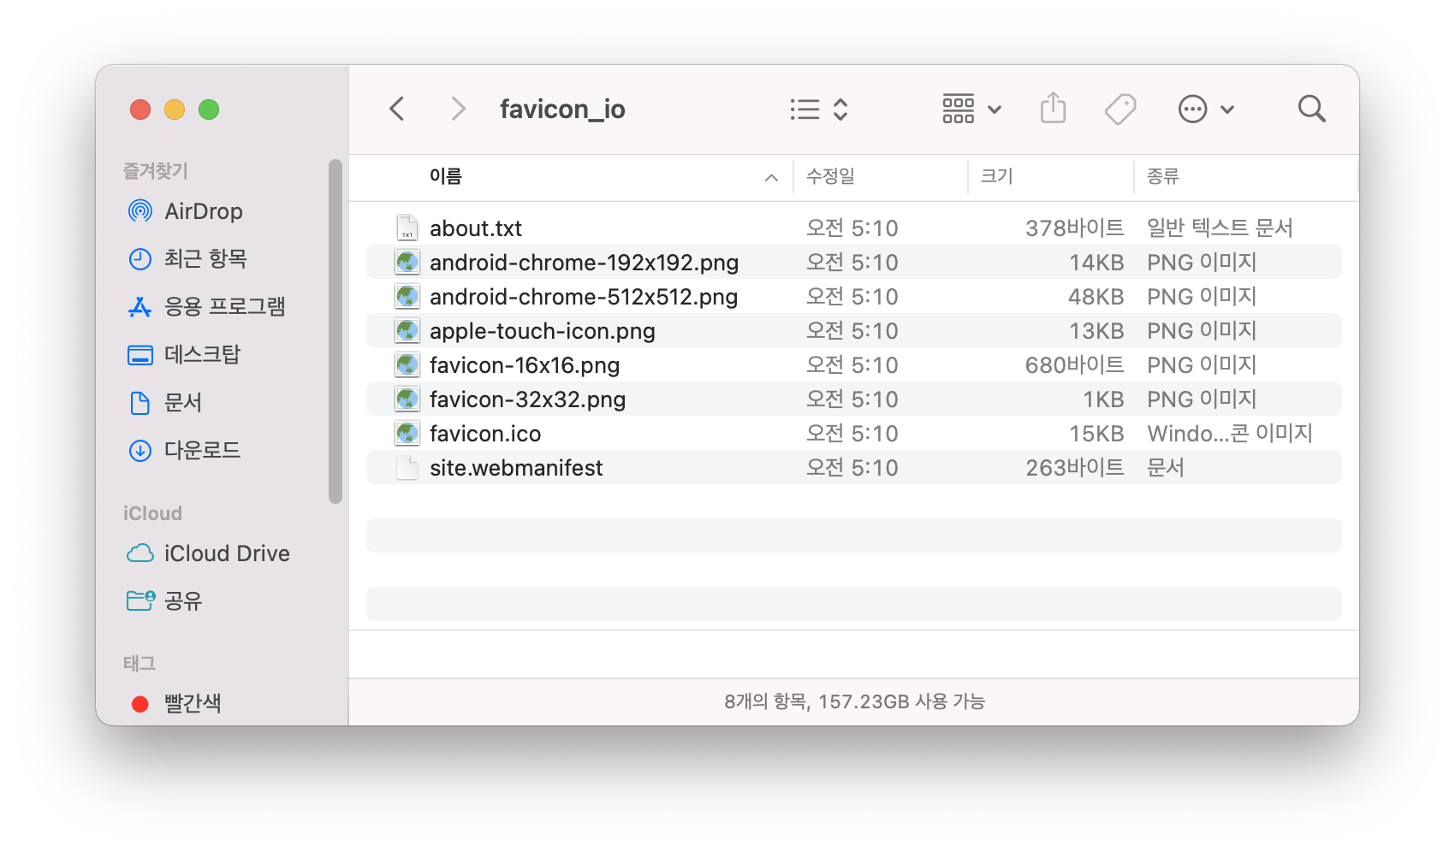Click the favicon_io window title
The image size is (1455, 852).
click(x=562, y=109)
